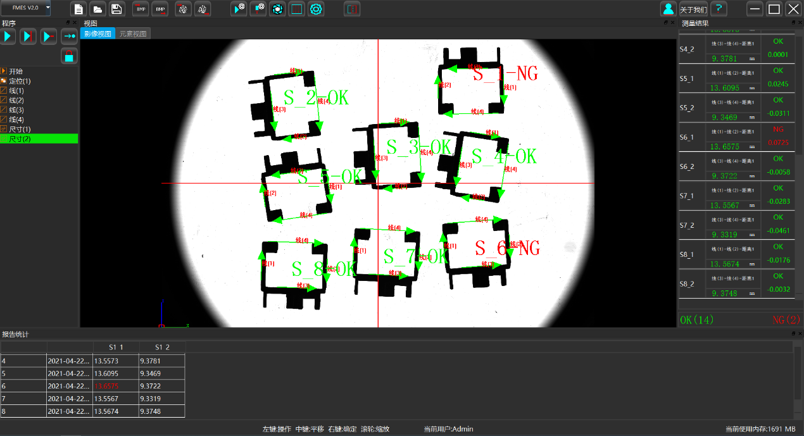The height and width of the screenshot is (436, 804).
Task: Toggle the cyan lock icon in program panel
Action: [x=69, y=56]
